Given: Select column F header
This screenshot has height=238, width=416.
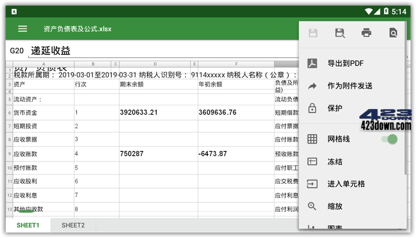Looking at the screenshot, I should coord(236,64).
